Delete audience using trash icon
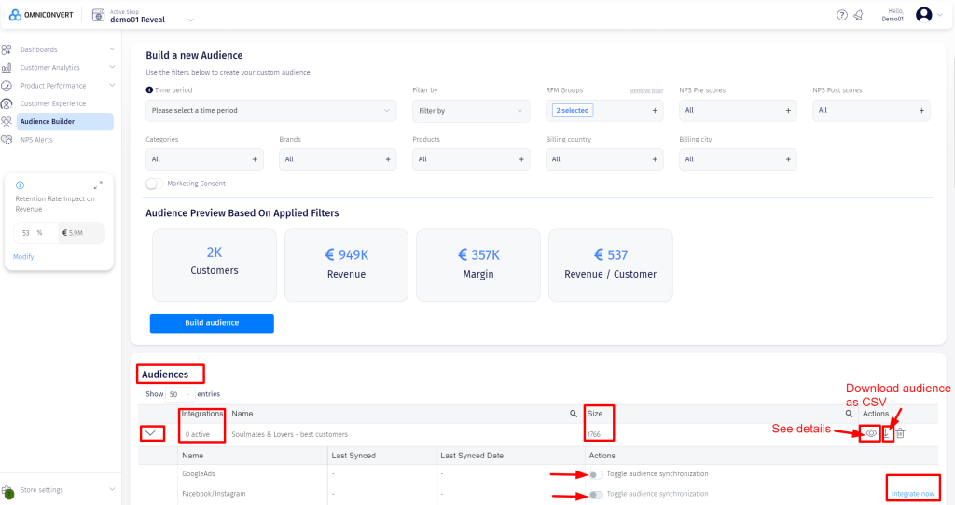Viewport: 955px width, 505px height. tap(900, 433)
